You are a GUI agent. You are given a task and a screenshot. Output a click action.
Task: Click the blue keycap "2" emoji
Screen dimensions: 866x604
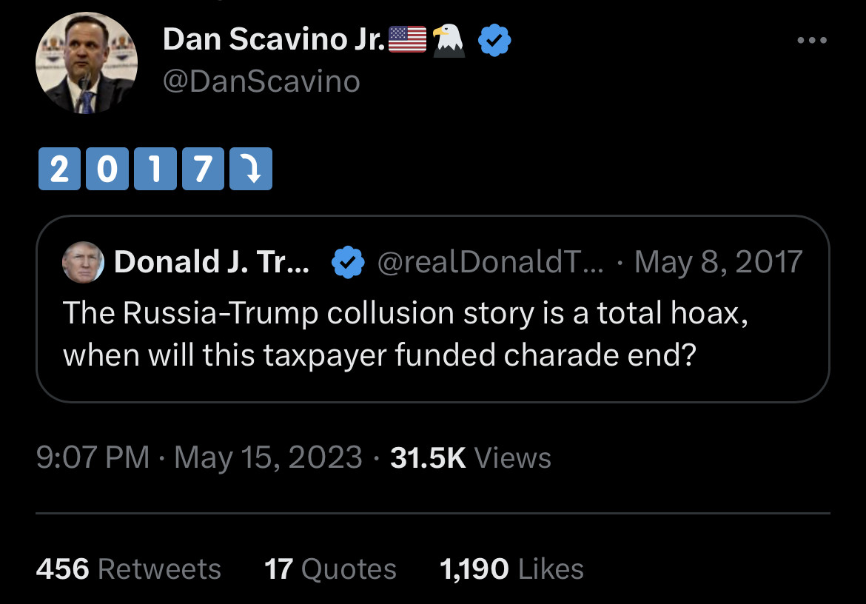59,170
